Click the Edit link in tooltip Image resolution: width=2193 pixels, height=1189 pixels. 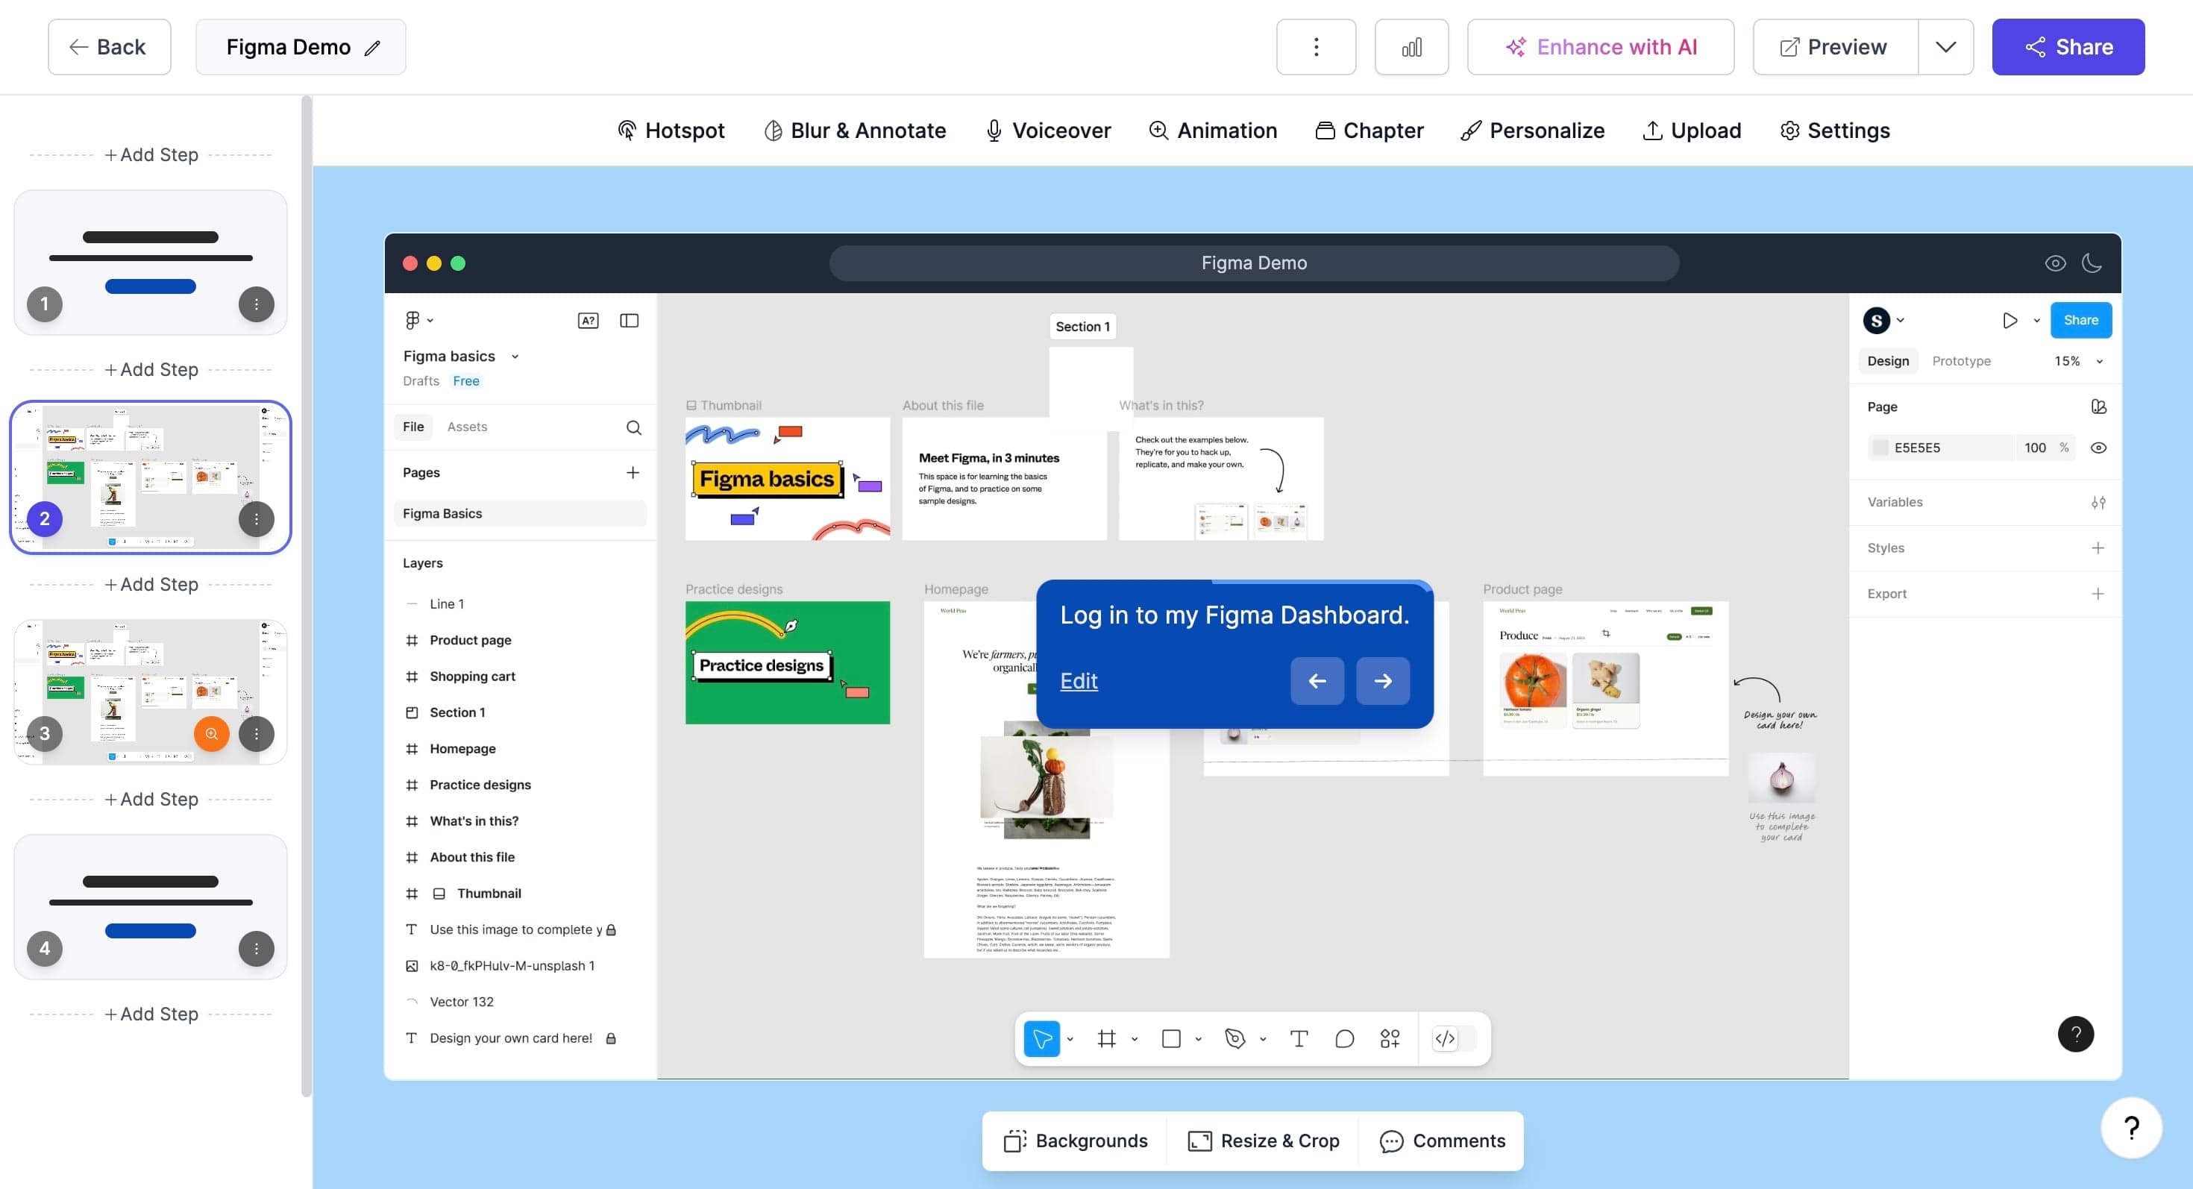point(1079,681)
